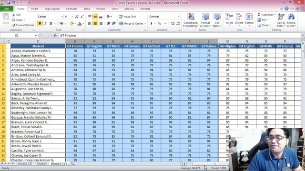Toggle Align Text Right

[x=101, y=23]
